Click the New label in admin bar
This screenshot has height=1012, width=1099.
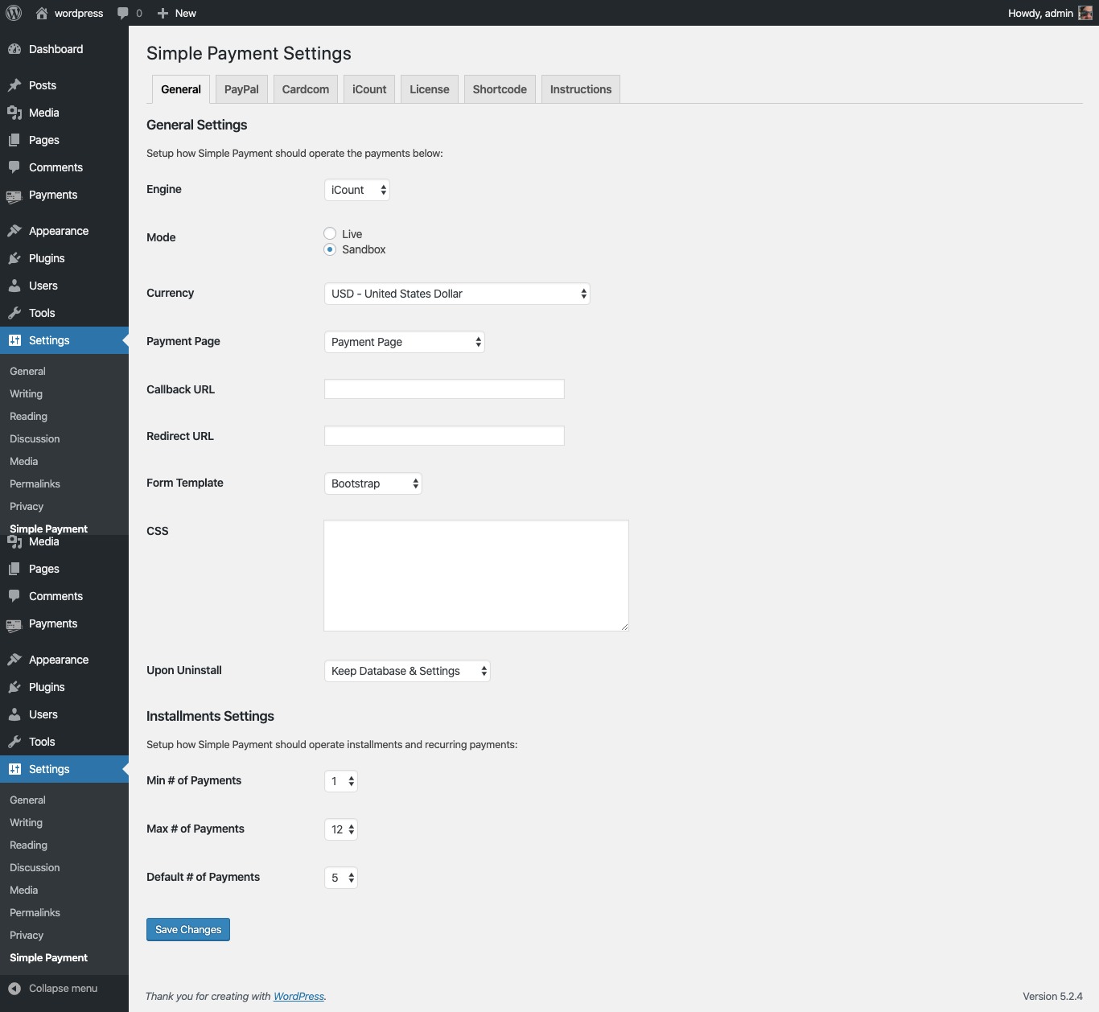click(x=186, y=13)
